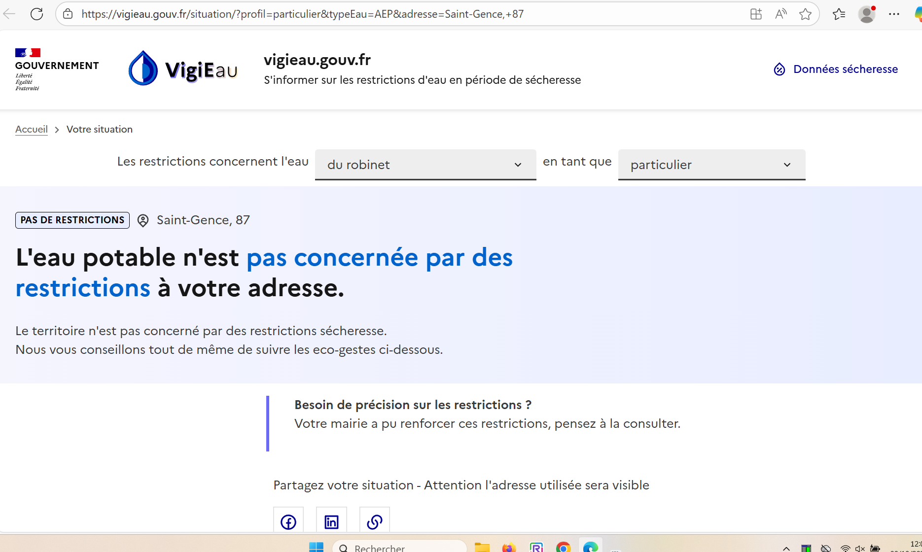Screen dimensions: 922x552
Task: Start Read Aloud in the address bar
Action: coord(780,14)
